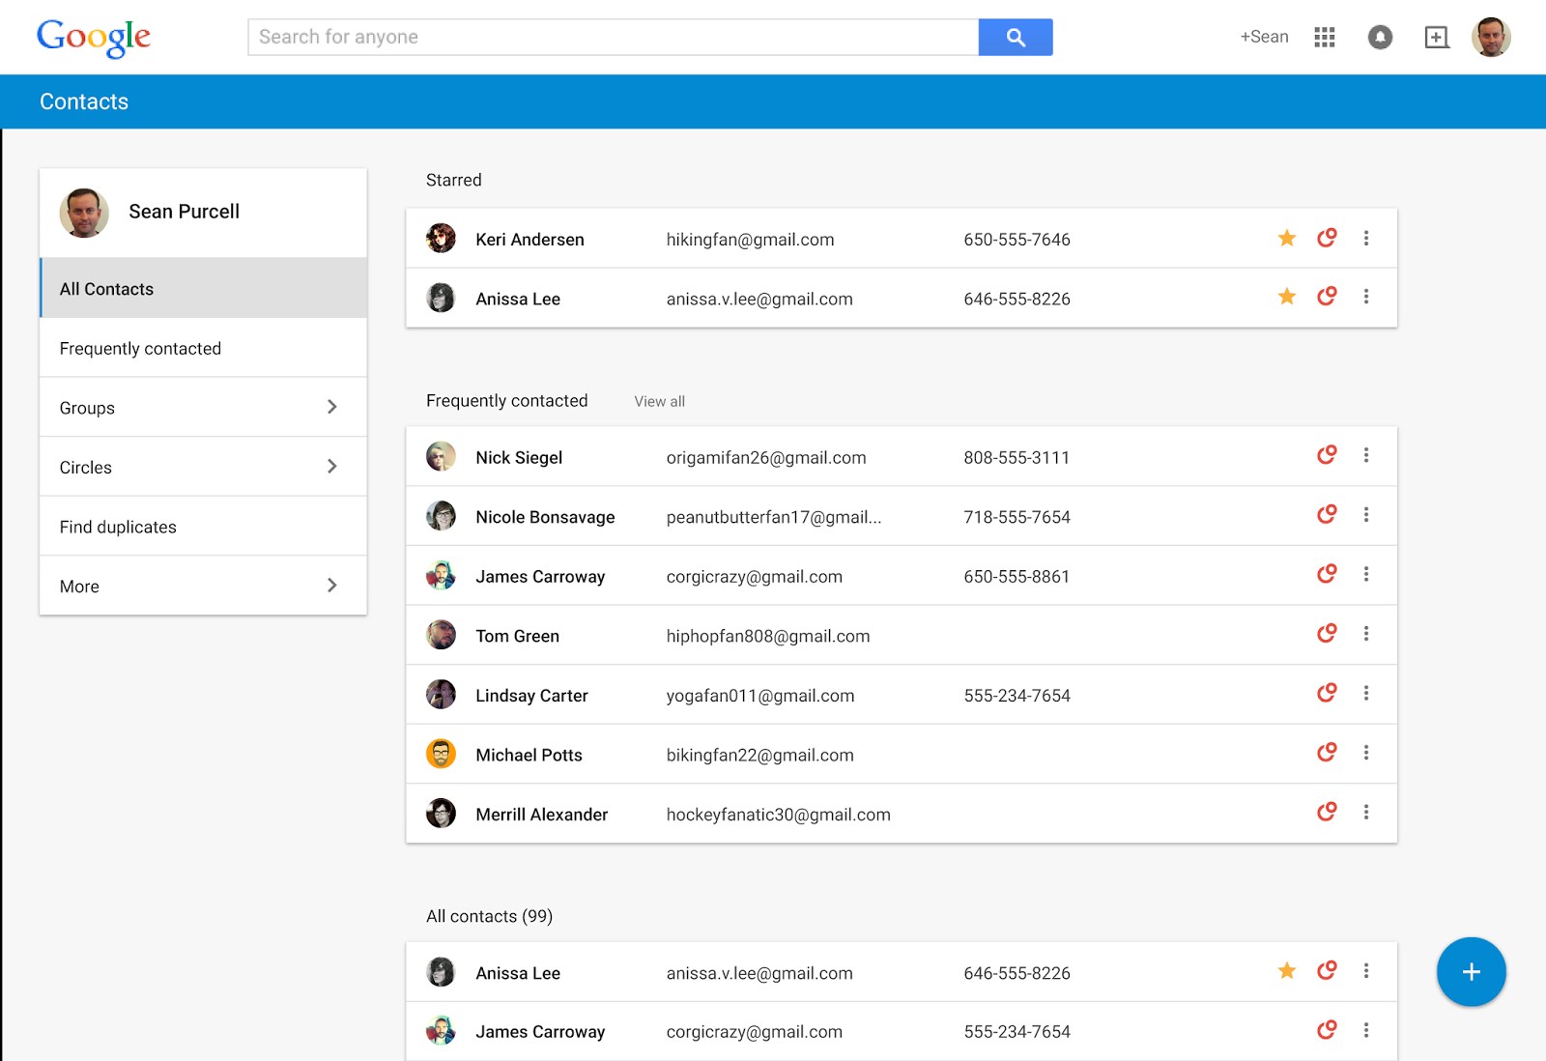The width and height of the screenshot is (1546, 1061).
Task: Click the View all link
Action: click(x=658, y=400)
